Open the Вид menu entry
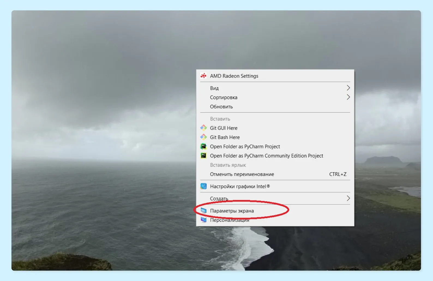This screenshot has width=433, height=281. (x=275, y=88)
